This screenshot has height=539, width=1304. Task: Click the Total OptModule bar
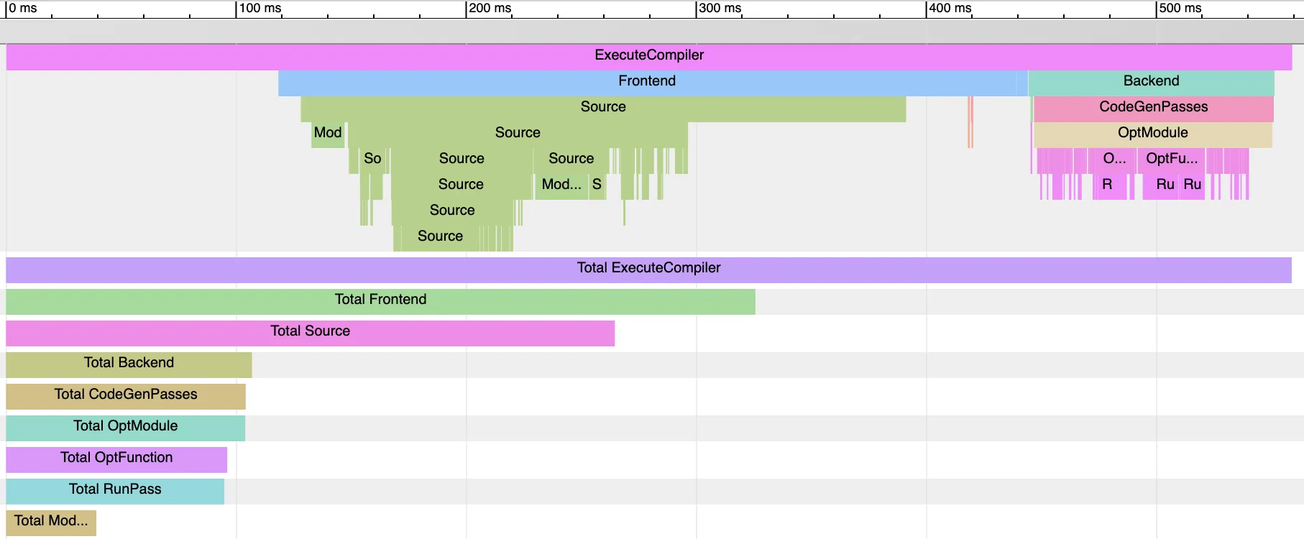pos(125,427)
